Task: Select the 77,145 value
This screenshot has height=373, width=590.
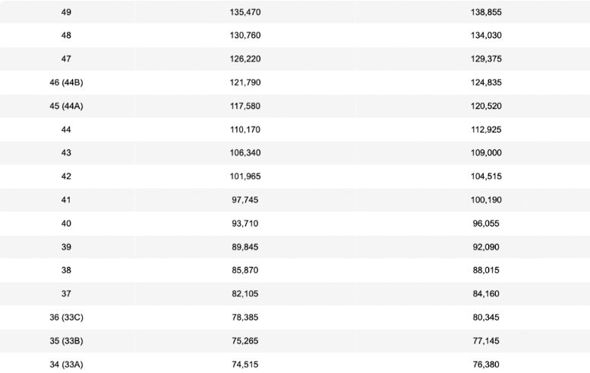Action: click(x=486, y=341)
